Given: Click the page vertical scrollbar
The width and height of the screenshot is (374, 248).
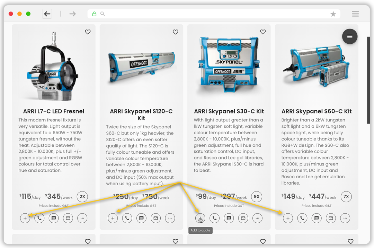Looking at the screenshot, I should pyautogui.click(x=368, y=80).
